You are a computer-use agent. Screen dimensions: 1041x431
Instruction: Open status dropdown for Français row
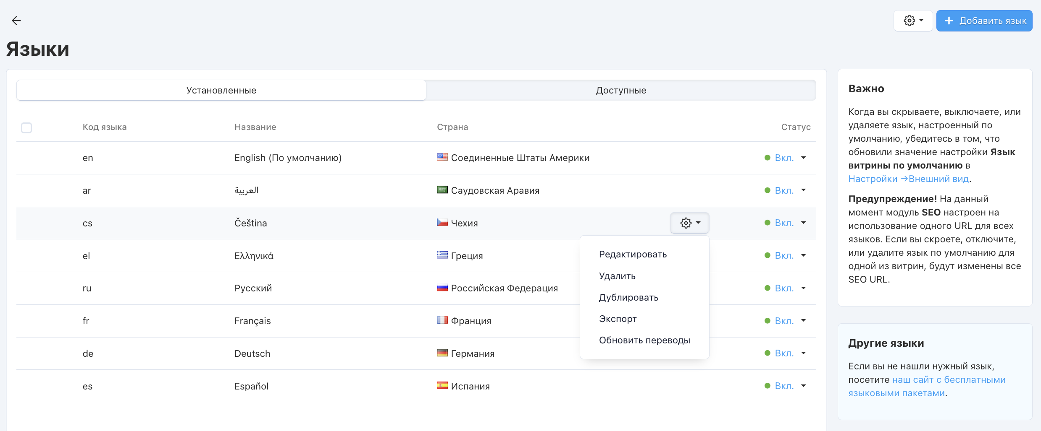click(803, 321)
